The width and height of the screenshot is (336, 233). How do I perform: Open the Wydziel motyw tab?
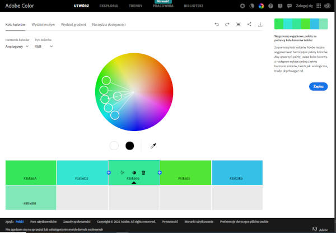coord(43,25)
